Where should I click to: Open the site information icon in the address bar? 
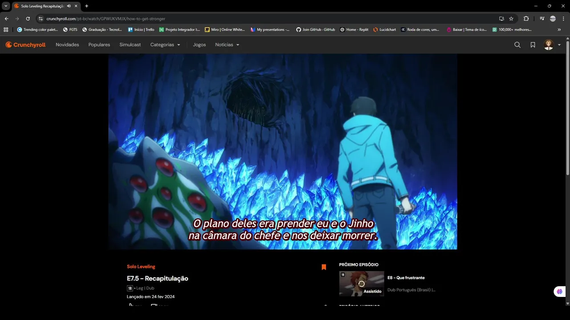41,19
